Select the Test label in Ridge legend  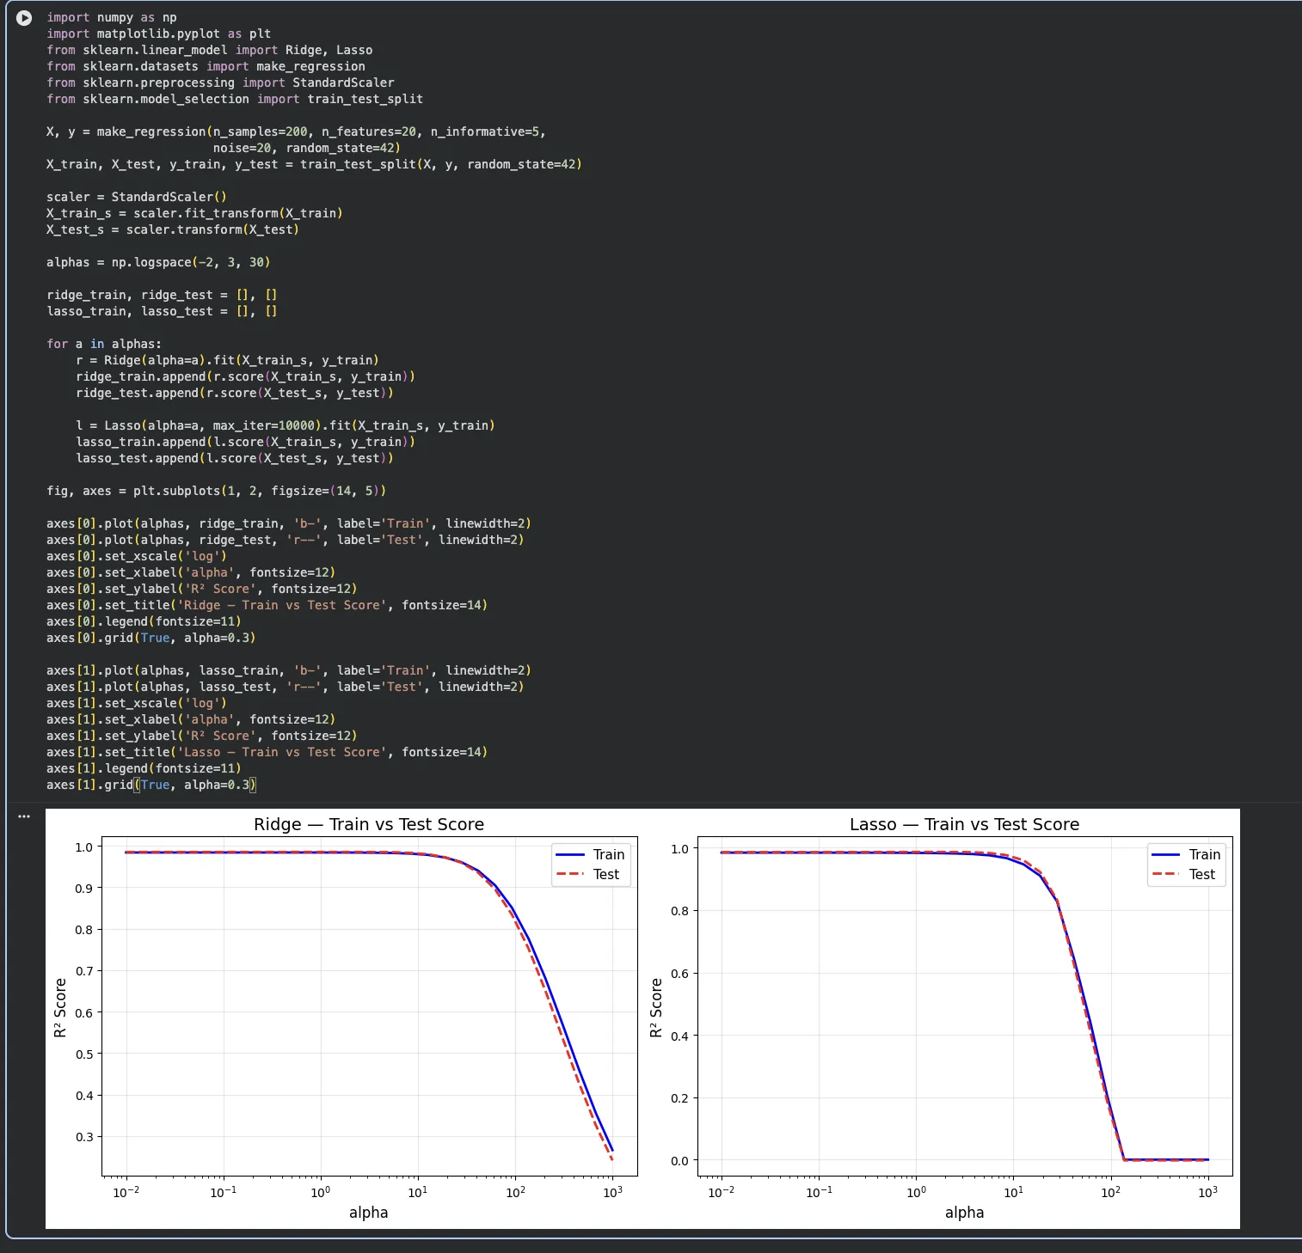tap(605, 874)
